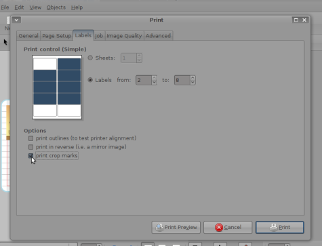Decrease the Labels to value
Screen dimensions: 322x246
(x=193, y=82)
